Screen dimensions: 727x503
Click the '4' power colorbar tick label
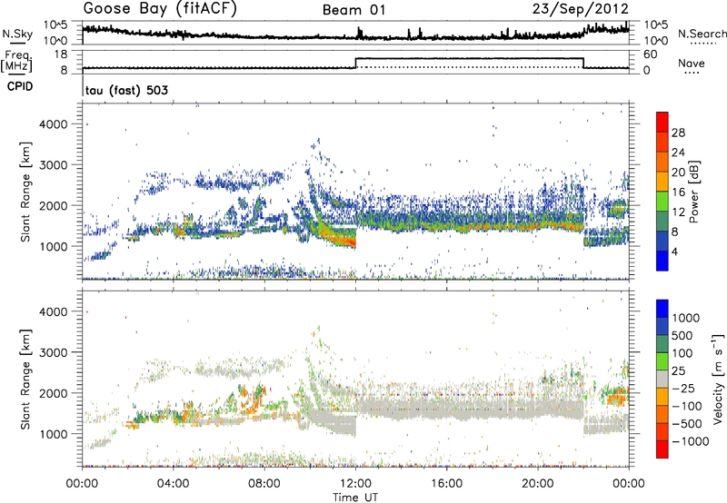click(x=674, y=251)
